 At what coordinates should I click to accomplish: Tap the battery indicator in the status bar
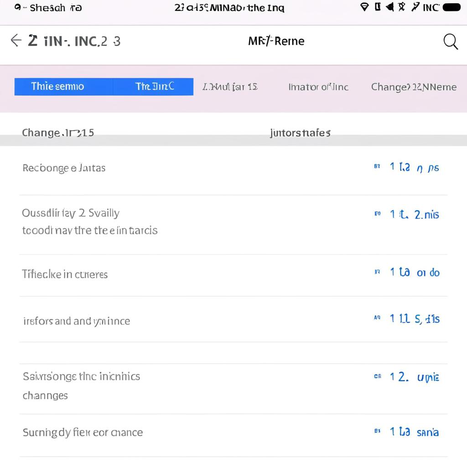[x=453, y=7]
